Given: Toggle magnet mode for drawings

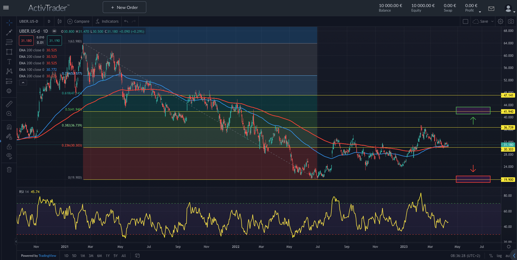Looking at the screenshot, I should 9,127.
